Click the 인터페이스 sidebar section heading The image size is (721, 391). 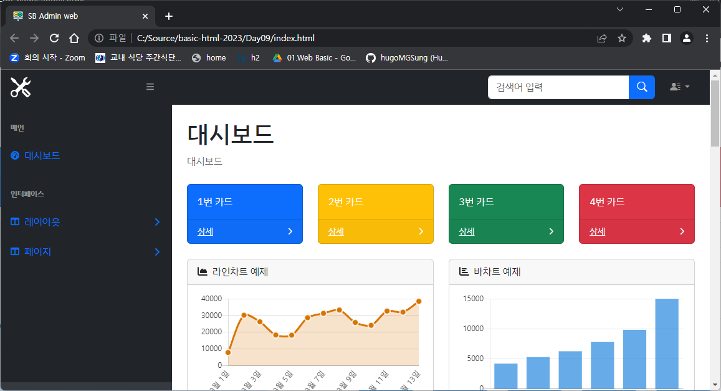[x=27, y=194]
